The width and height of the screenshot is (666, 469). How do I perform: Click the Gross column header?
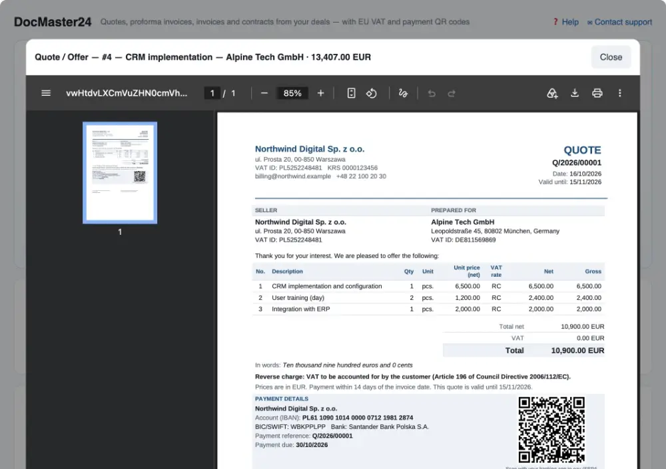pos(593,271)
